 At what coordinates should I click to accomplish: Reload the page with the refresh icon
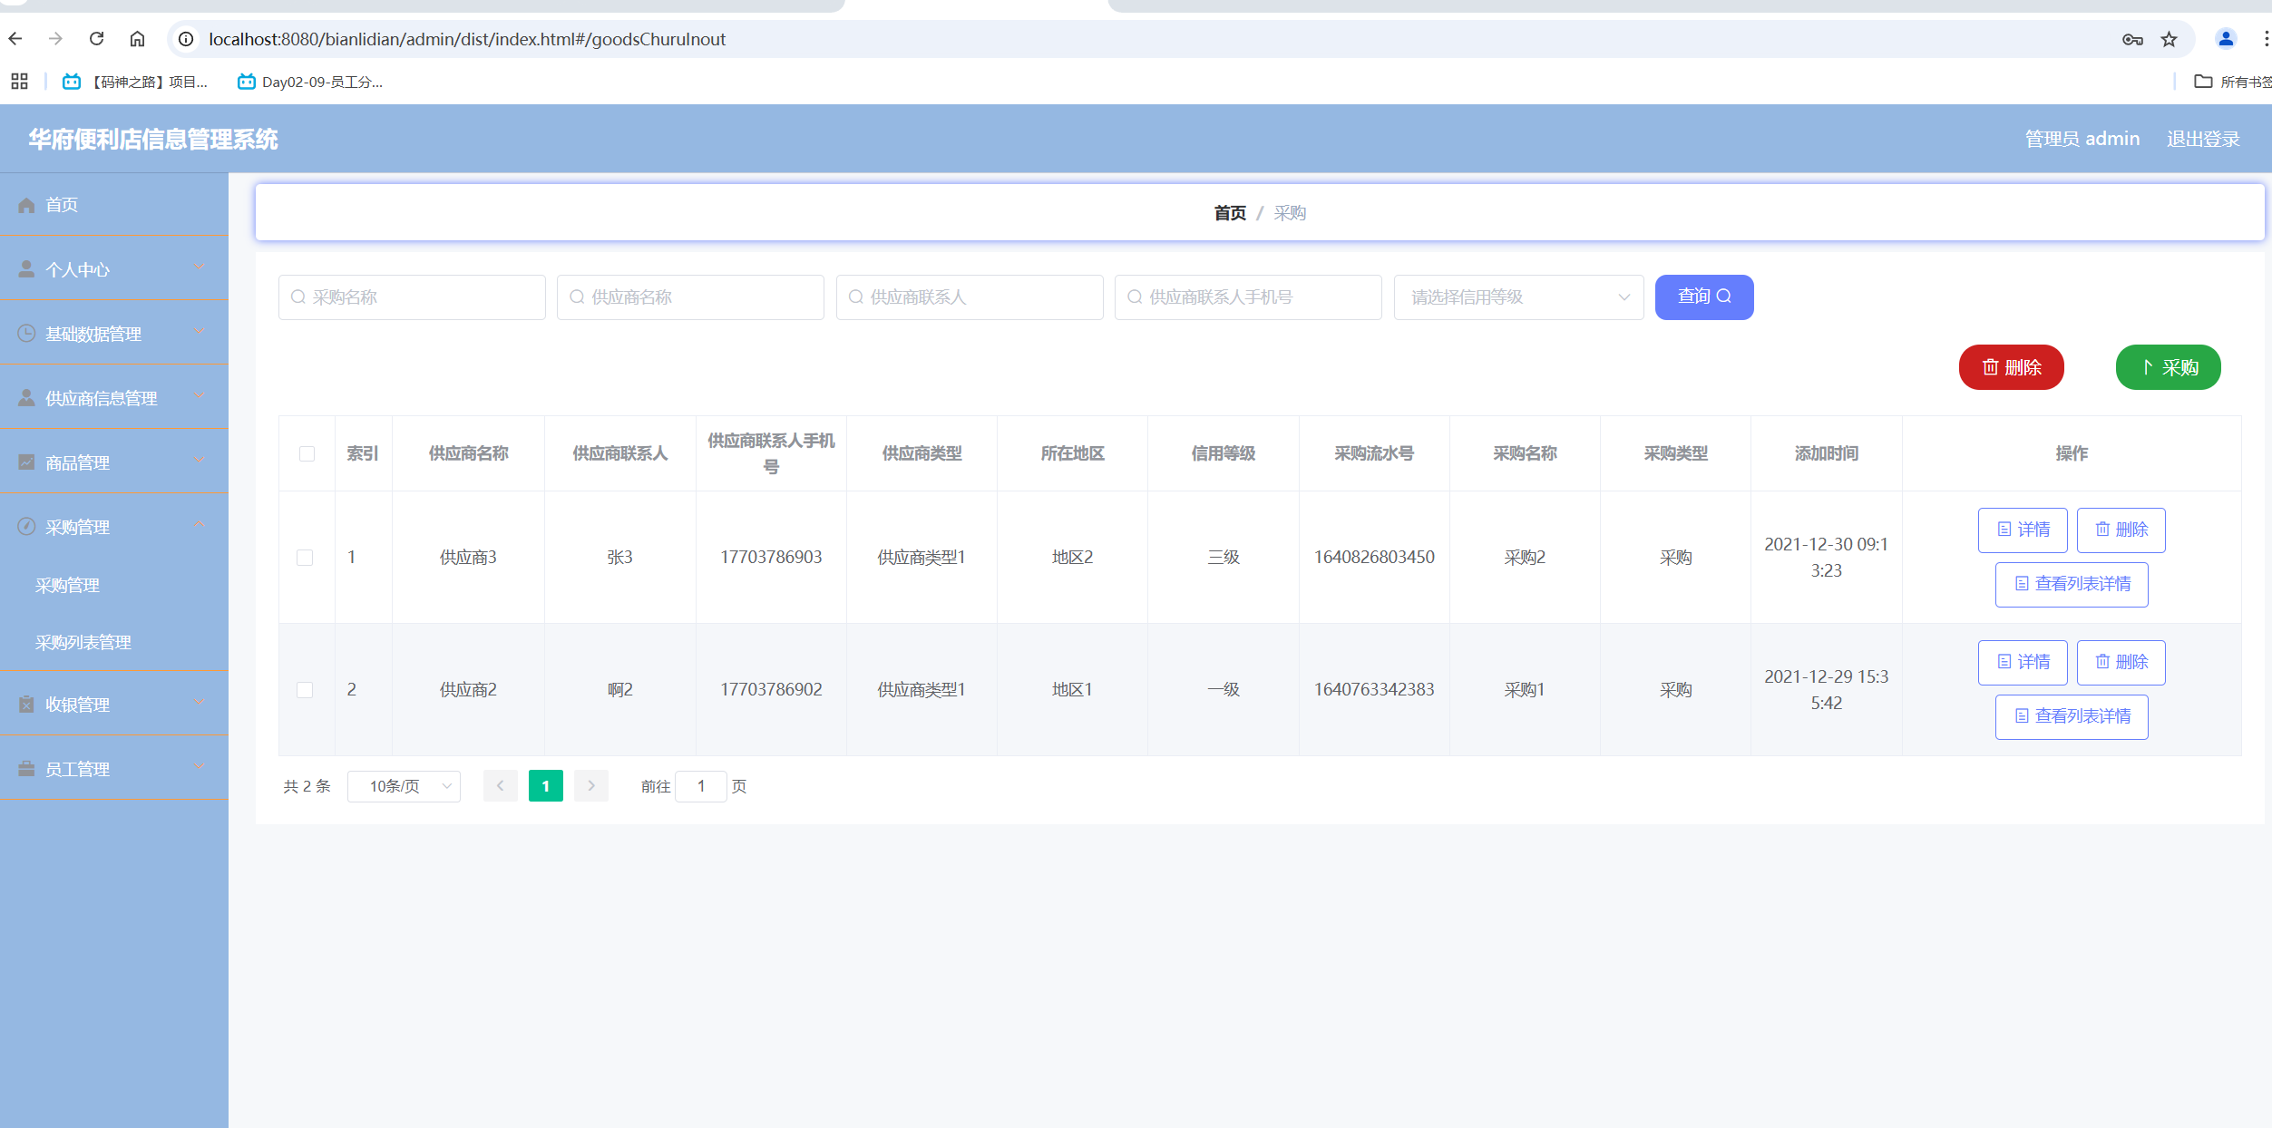pyautogui.click(x=96, y=39)
